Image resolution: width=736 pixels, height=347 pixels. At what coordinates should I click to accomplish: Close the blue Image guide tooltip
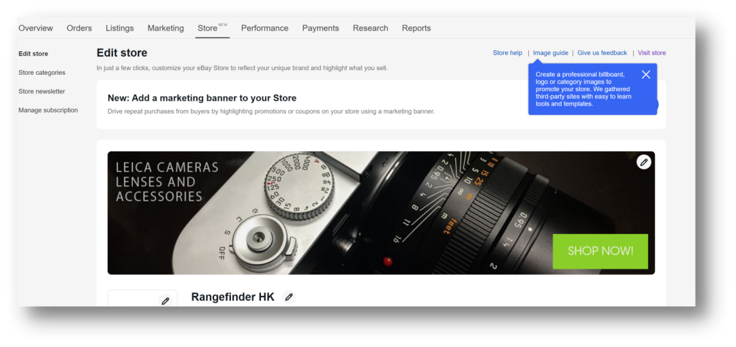pyautogui.click(x=645, y=75)
